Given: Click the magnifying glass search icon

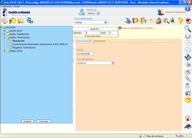Looking at the screenshot, I should click(x=187, y=29).
